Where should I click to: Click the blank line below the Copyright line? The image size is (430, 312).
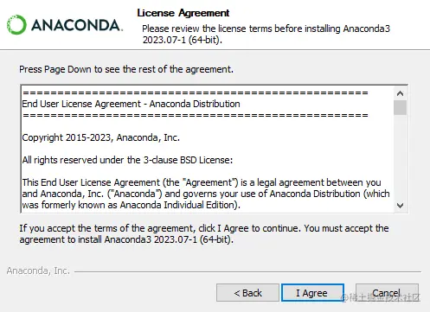pyautogui.click(x=207, y=149)
